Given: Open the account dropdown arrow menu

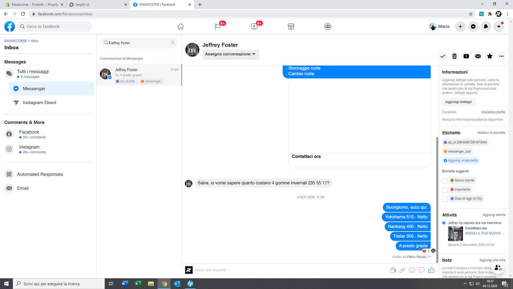Looking at the screenshot, I should [499, 26].
